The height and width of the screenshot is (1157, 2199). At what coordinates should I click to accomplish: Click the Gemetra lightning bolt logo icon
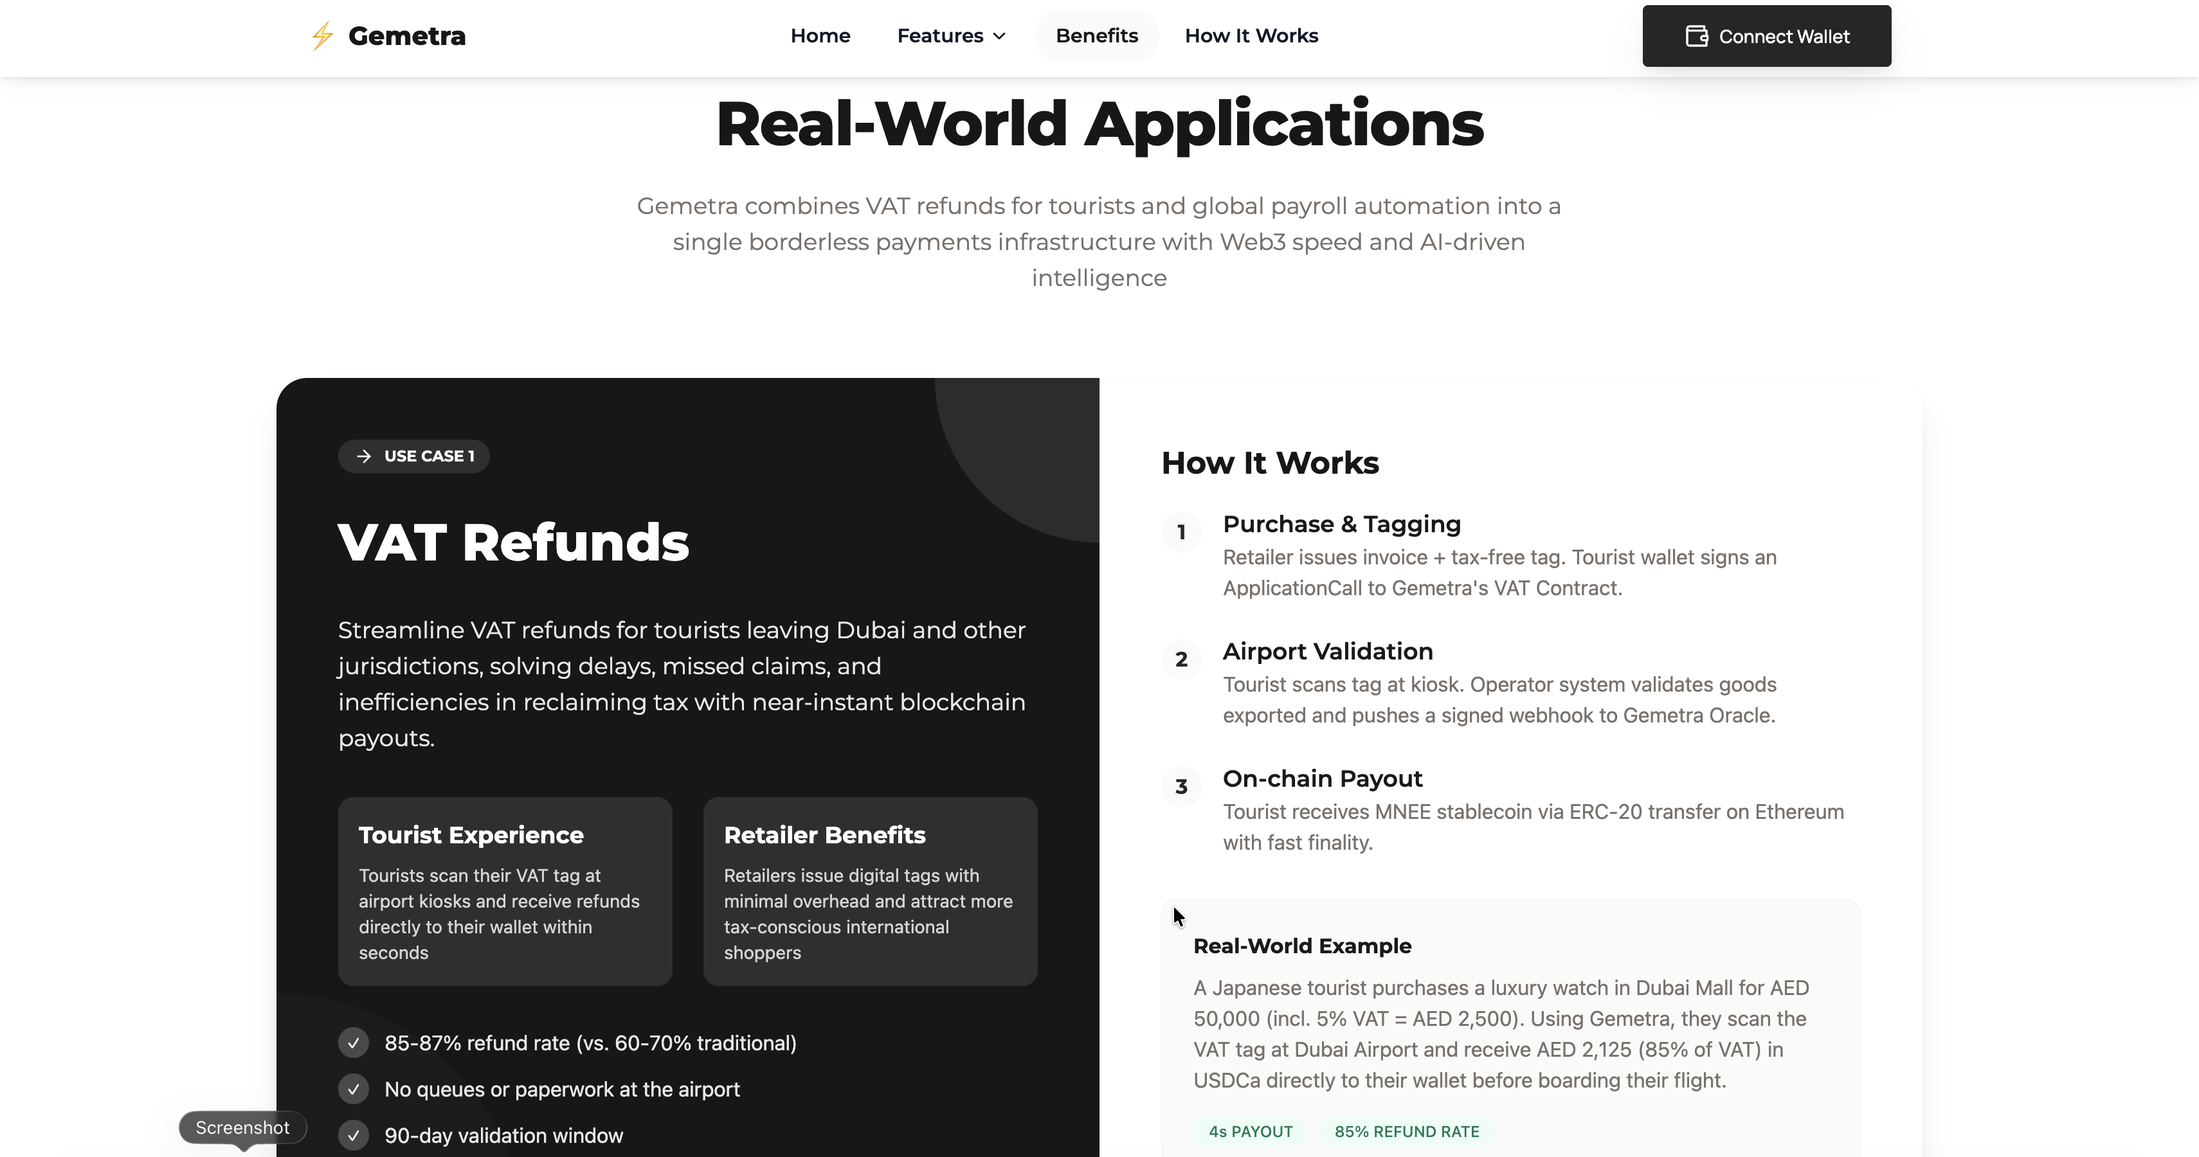[322, 36]
